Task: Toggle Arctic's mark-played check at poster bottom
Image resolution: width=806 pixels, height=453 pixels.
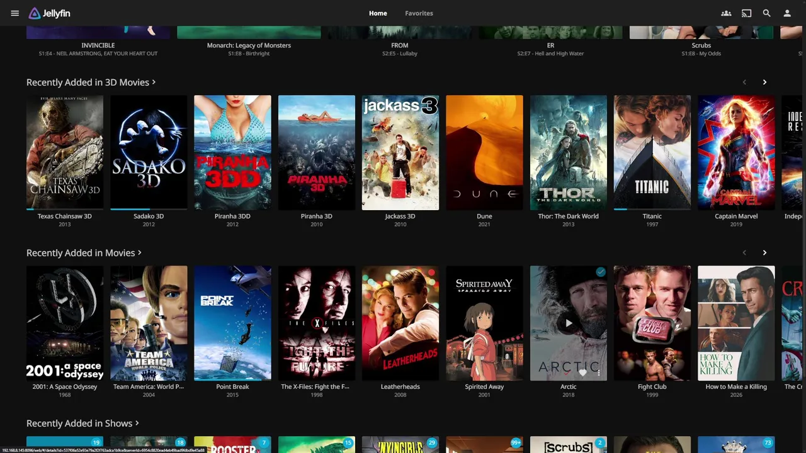Action: pyautogui.click(x=567, y=372)
